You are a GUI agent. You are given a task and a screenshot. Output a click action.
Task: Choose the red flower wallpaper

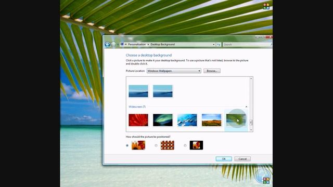click(138, 120)
